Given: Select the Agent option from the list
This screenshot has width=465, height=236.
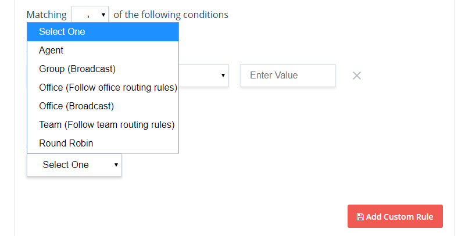Looking at the screenshot, I should [x=103, y=51].
